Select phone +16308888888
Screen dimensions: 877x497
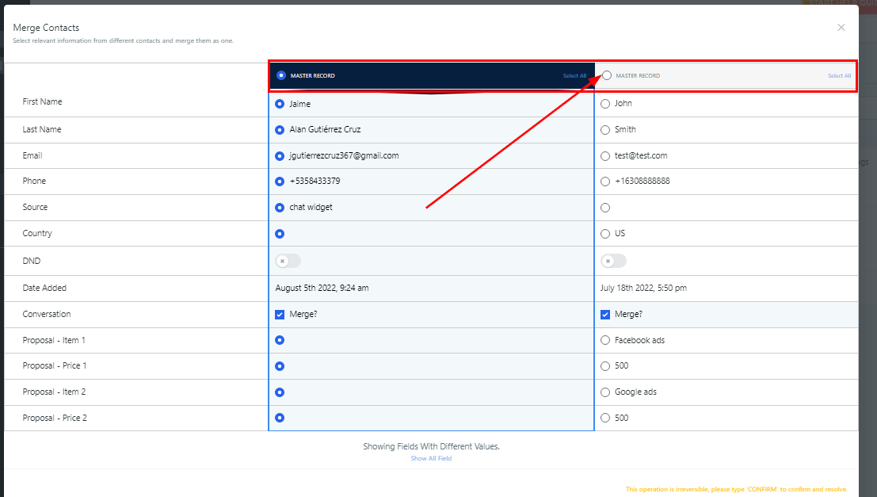pyautogui.click(x=605, y=182)
